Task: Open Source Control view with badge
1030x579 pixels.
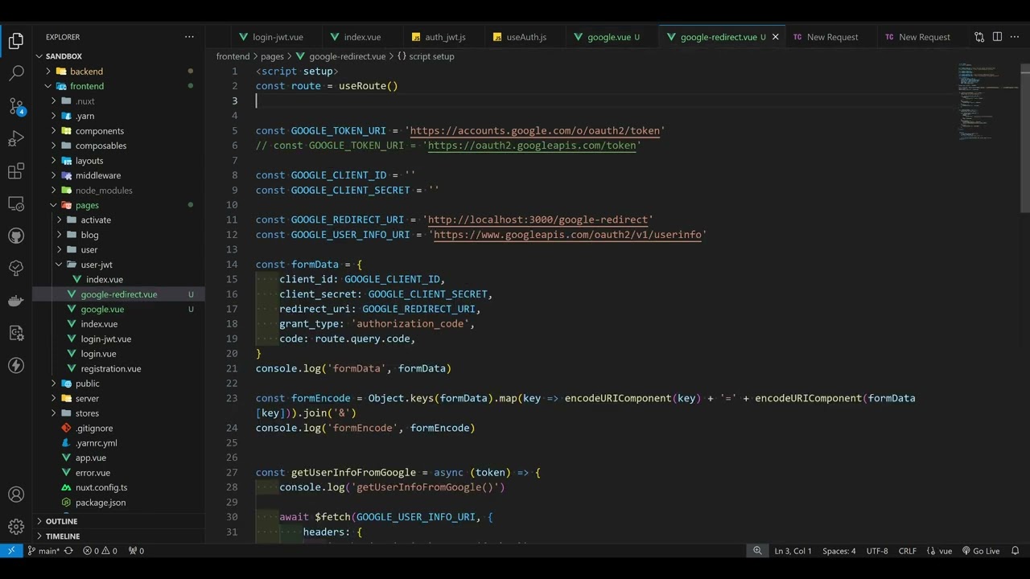Action: click(16, 106)
